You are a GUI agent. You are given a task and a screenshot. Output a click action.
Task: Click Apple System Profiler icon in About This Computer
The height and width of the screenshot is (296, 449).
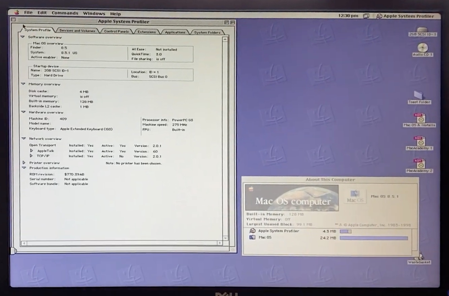pos(252,231)
